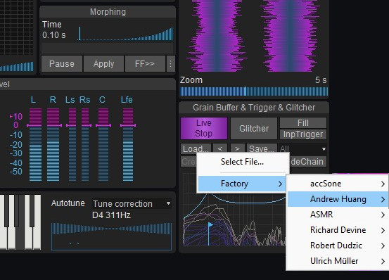Viewport: 389px width, 280px height.
Task: Toggle the Glitcher button
Action: (254, 129)
